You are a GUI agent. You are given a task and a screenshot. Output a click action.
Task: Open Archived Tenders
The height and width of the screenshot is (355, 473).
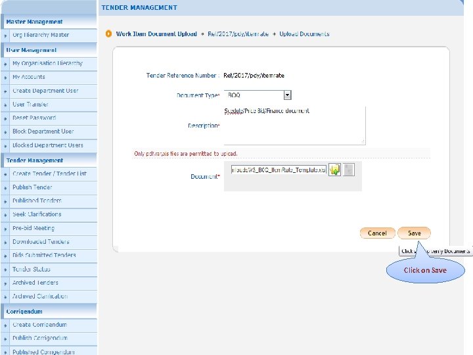point(35,283)
